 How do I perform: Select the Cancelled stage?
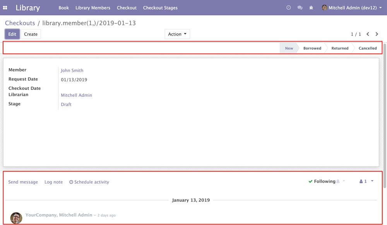pyautogui.click(x=368, y=48)
